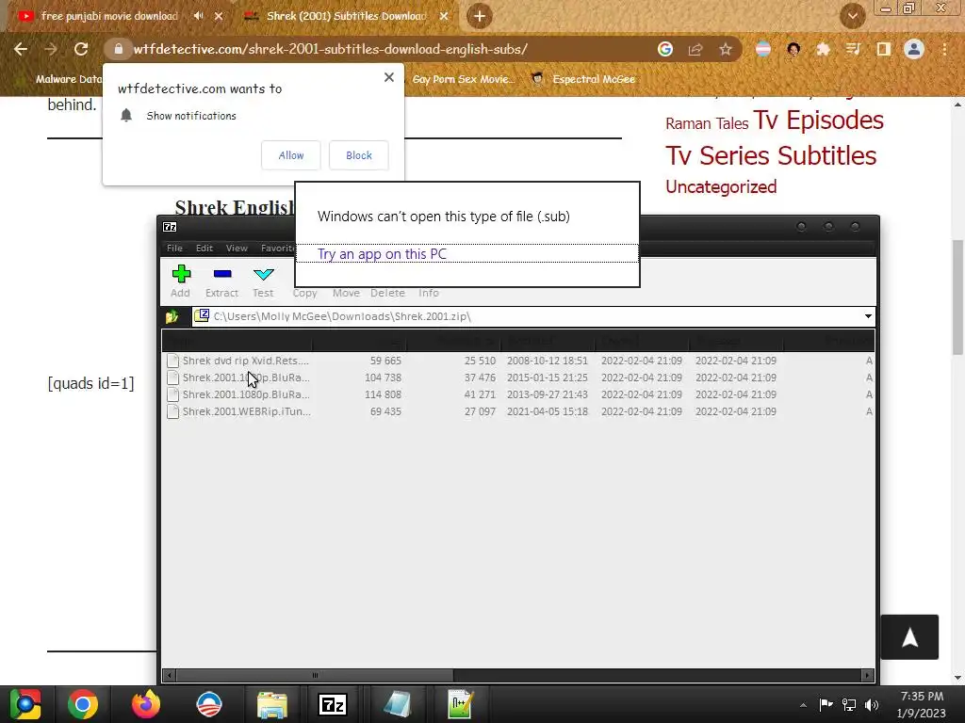Open Google Chrome from the taskbar
This screenshot has height=723, width=965.
83,704
